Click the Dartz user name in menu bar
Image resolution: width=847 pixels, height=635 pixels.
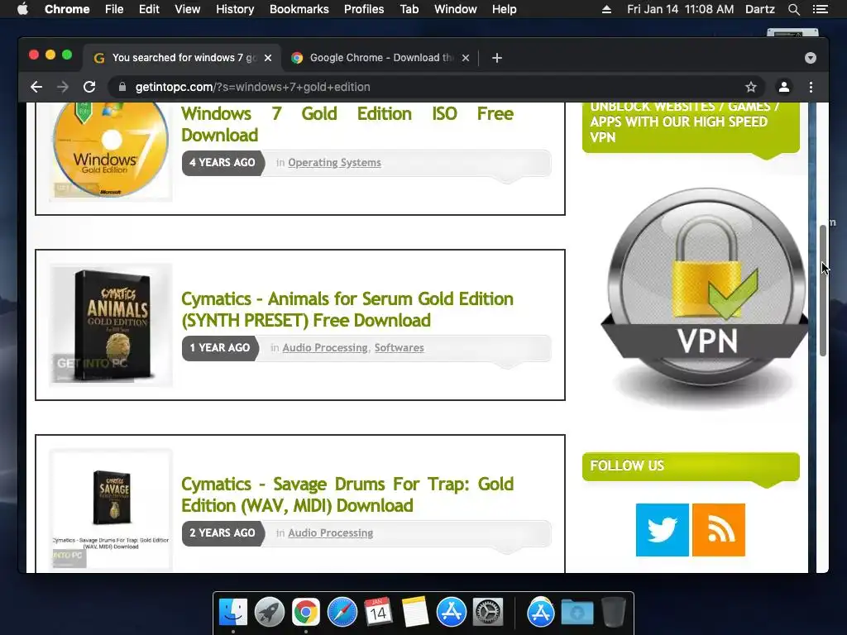pyautogui.click(x=759, y=9)
